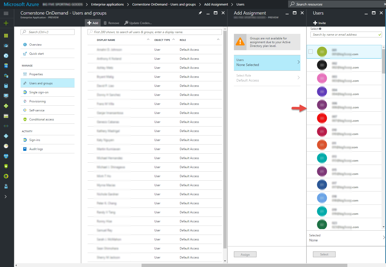Open the App Services globe icon in sidebar

point(6,56)
